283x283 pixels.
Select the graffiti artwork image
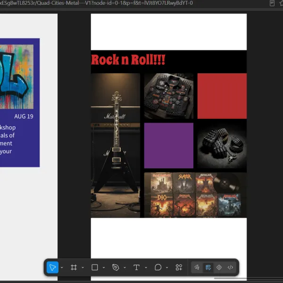[x=17, y=77]
